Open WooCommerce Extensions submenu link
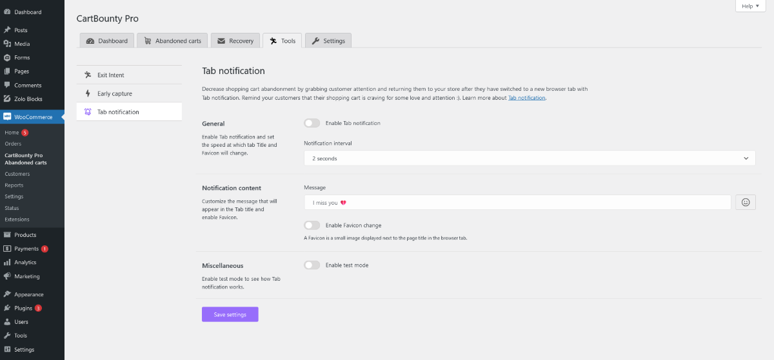 (17, 219)
